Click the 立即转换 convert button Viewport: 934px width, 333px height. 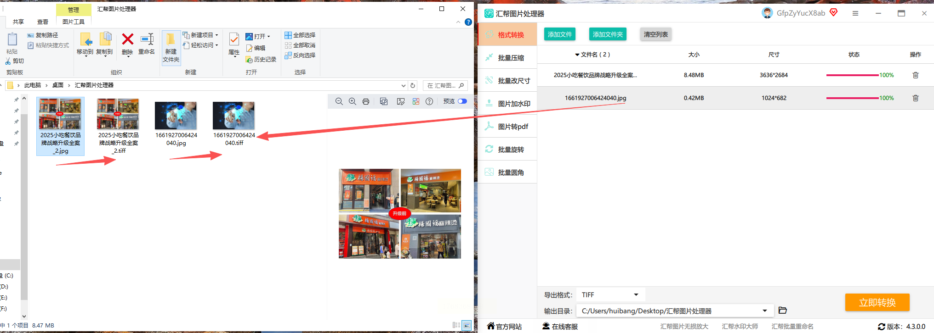point(877,303)
